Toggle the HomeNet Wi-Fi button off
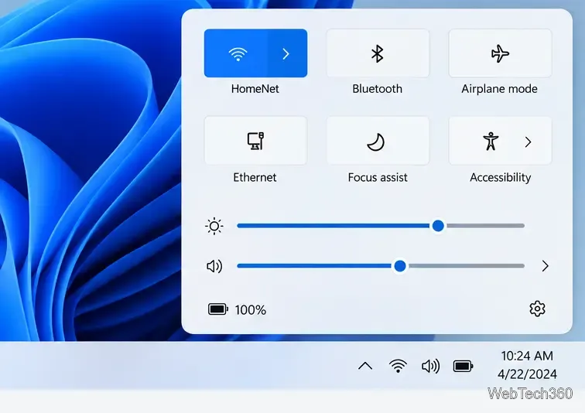585x413 pixels. (x=236, y=53)
